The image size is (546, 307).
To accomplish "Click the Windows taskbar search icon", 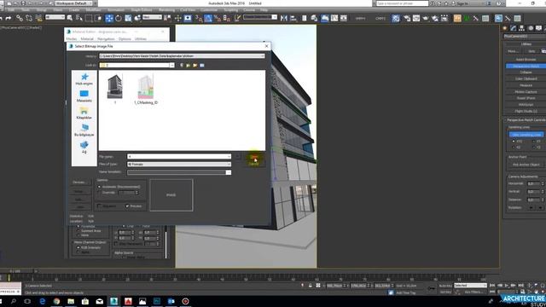I will coord(14,301).
